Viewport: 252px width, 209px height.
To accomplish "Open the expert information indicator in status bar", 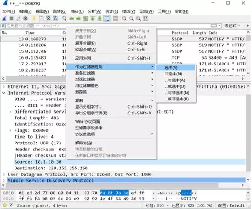I will click(x=5, y=205).
